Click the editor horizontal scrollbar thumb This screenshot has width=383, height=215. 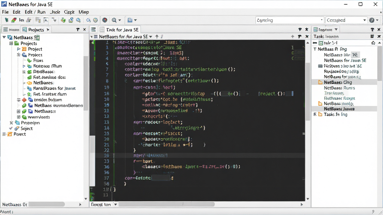(166, 204)
